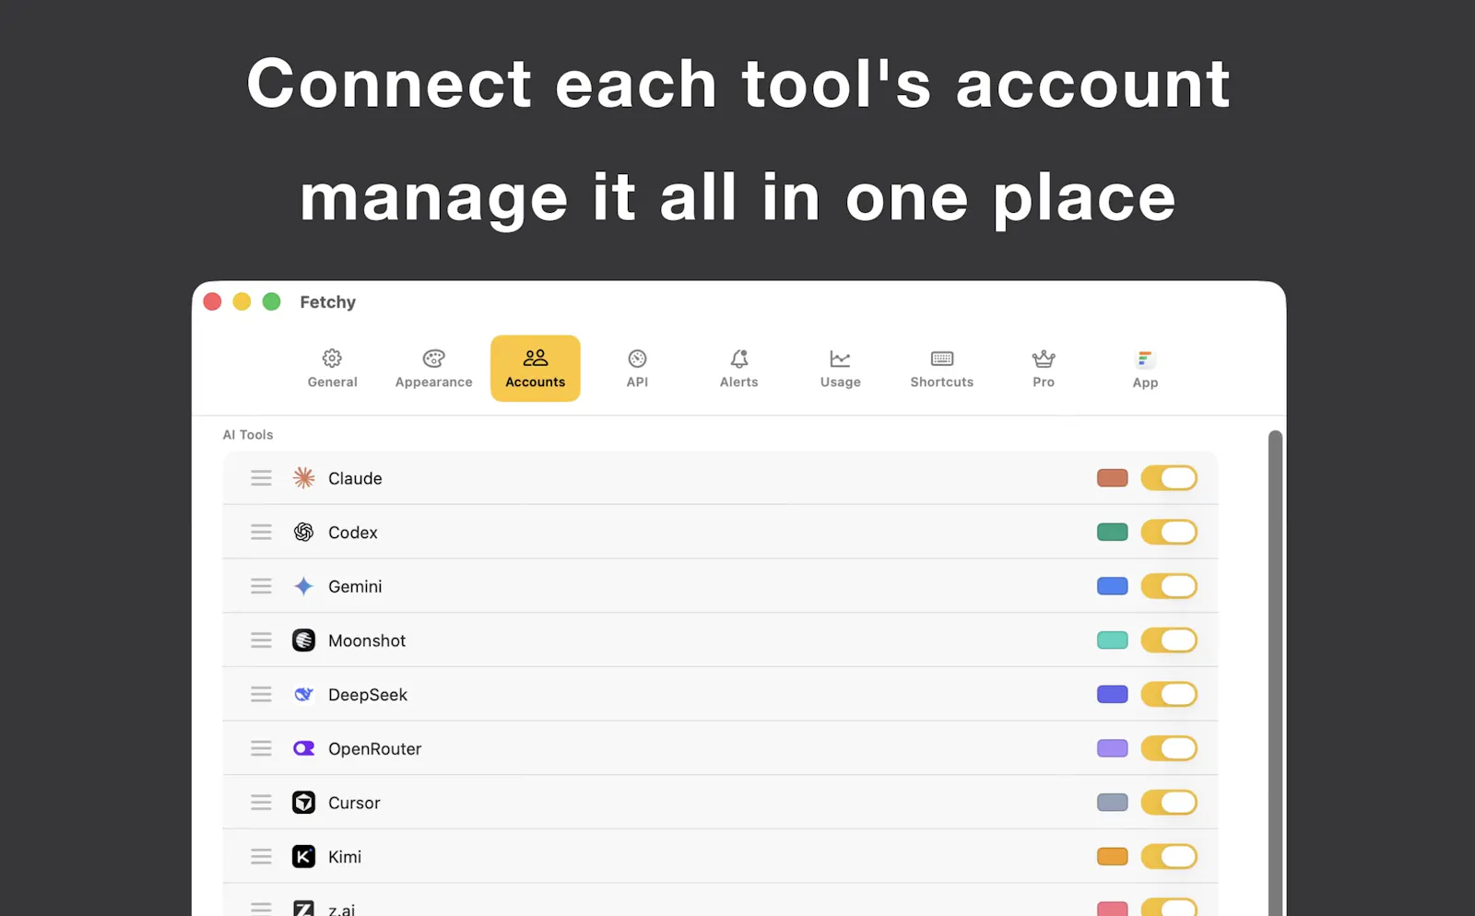Image resolution: width=1475 pixels, height=916 pixels.
Task: Go to the Alerts tab
Action: pyautogui.click(x=738, y=369)
